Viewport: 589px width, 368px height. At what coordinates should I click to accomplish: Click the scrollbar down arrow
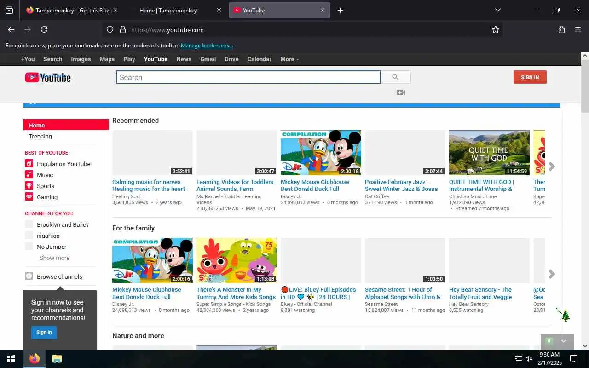click(585, 345)
